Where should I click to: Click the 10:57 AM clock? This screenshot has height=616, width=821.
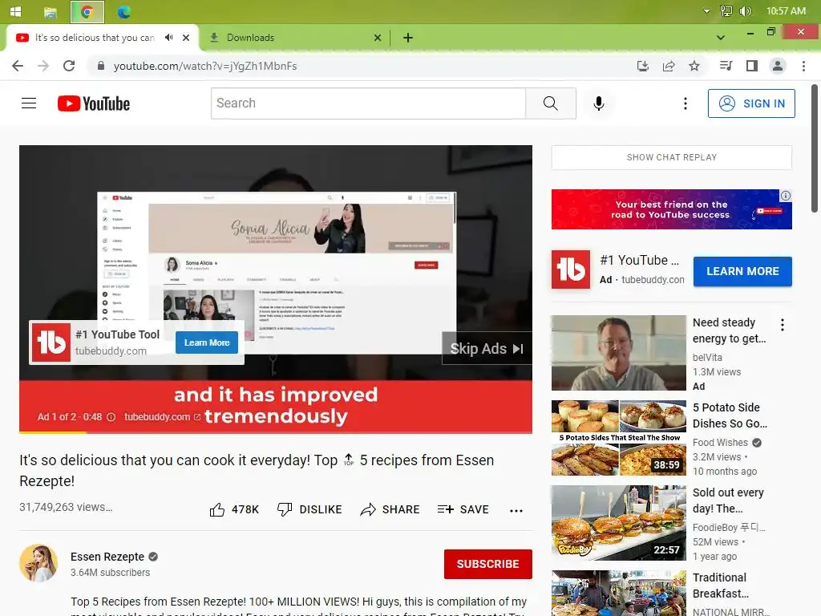pyautogui.click(x=786, y=11)
